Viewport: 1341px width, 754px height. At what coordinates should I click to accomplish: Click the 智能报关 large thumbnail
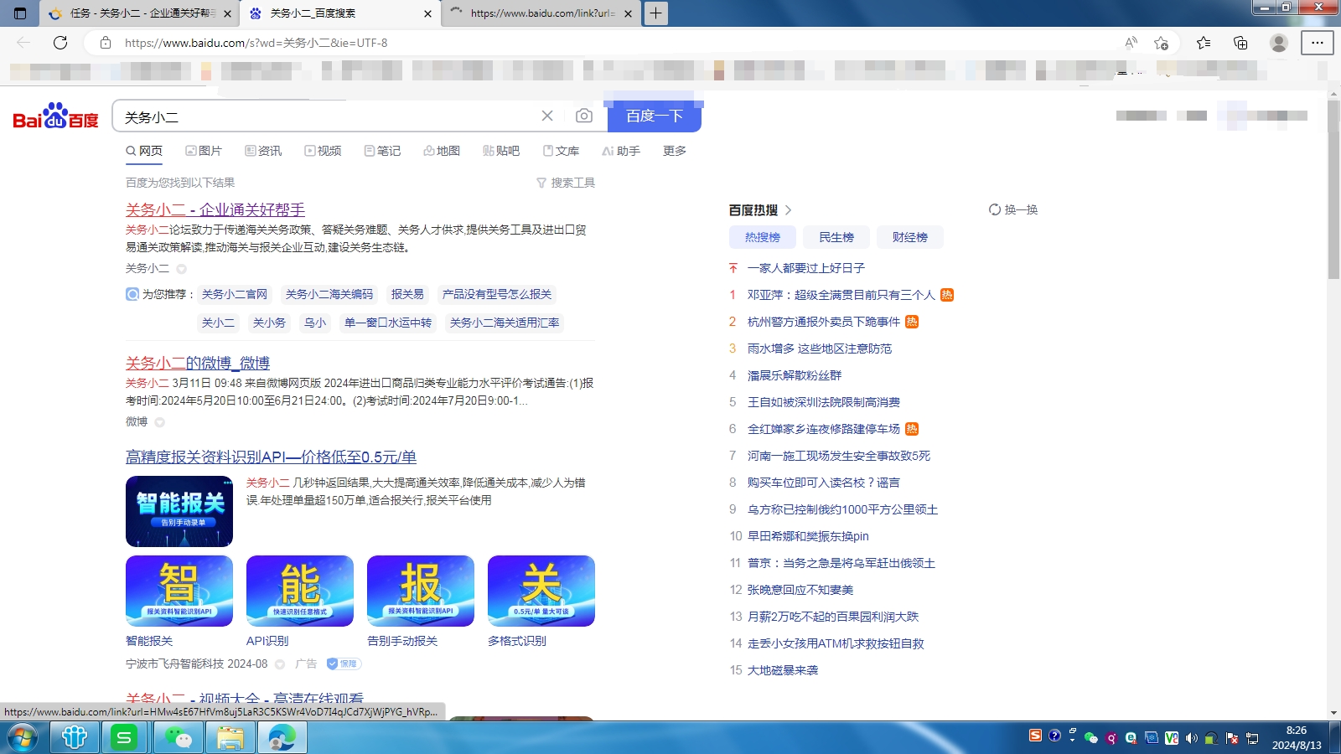(179, 511)
